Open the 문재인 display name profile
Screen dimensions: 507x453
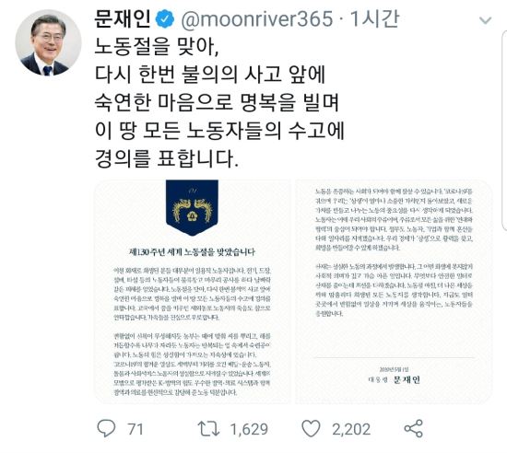click(x=123, y=18)
